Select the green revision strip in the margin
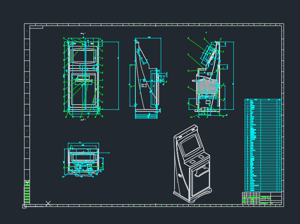This screenshot has width=300, height=224. (27, 193)
